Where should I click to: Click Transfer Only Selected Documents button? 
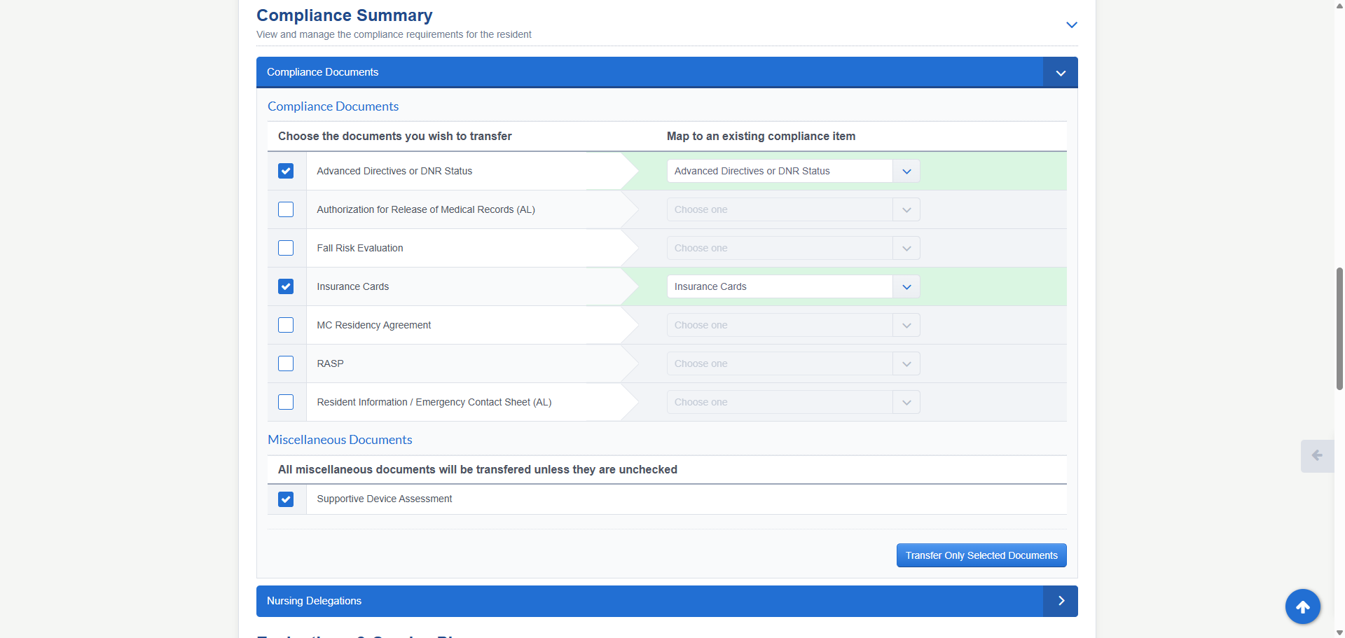[x=981, y=555]
